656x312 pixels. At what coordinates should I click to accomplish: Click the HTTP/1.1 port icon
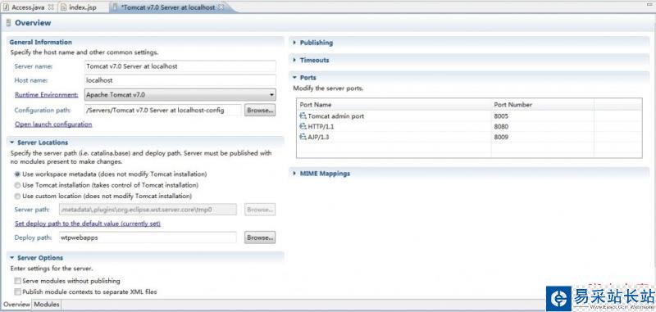tap(303, 127)
